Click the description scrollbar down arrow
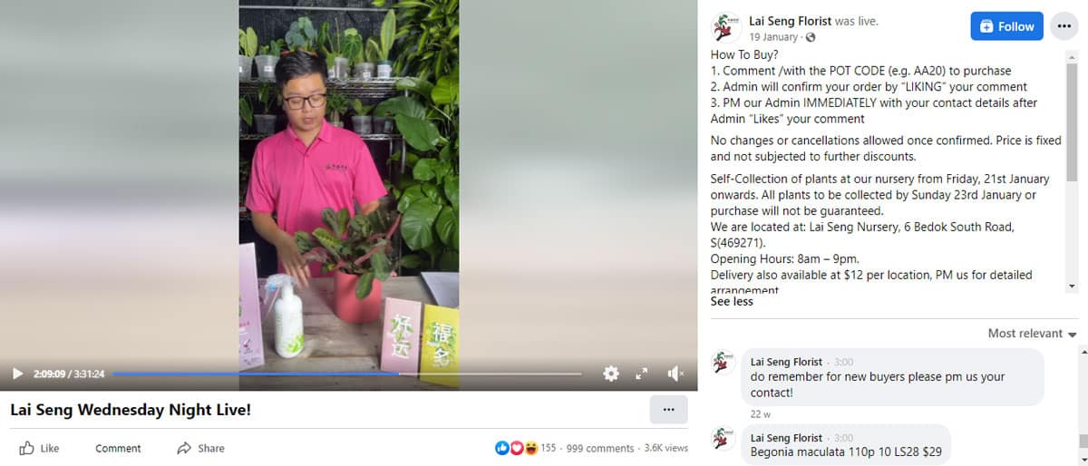This screenshot has width=1088, height=466. pyautogui.click(x=1072, y=286)
